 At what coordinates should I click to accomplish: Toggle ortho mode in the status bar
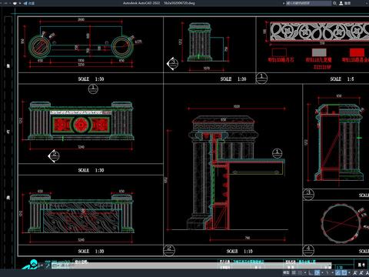(x=311, y=272)
